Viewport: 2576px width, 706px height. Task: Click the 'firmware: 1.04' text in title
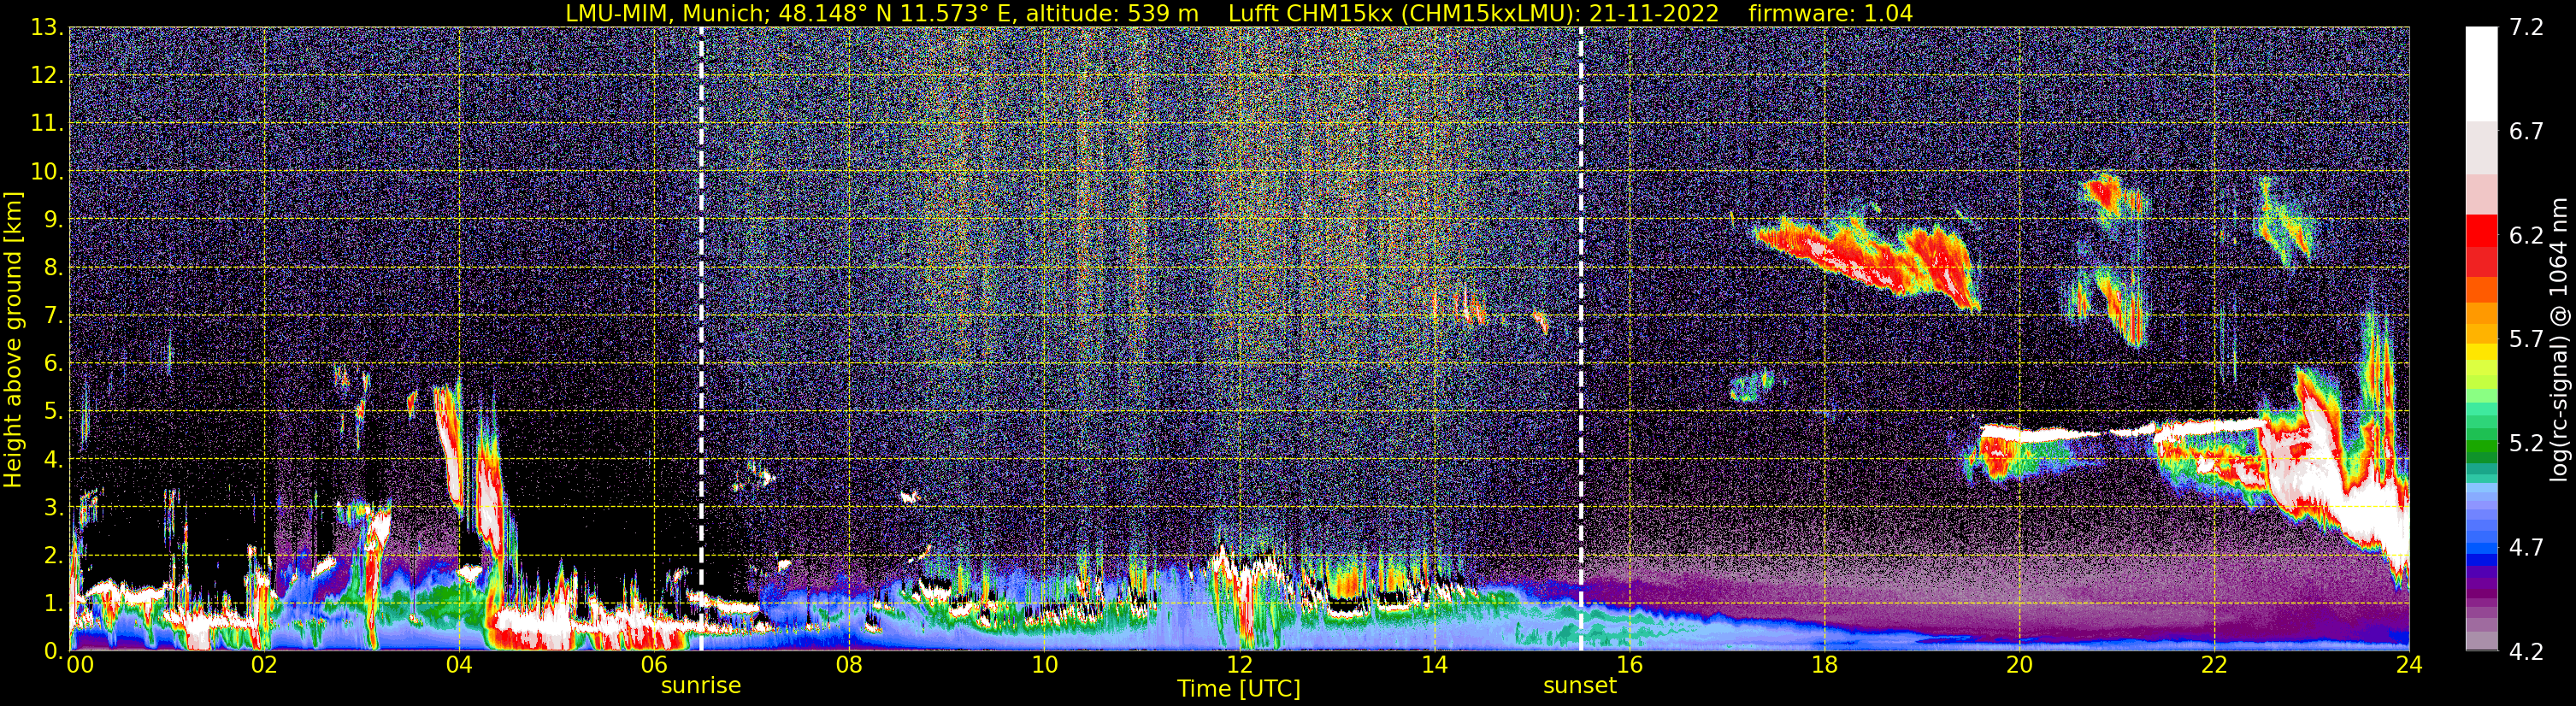coord(1831,13)
